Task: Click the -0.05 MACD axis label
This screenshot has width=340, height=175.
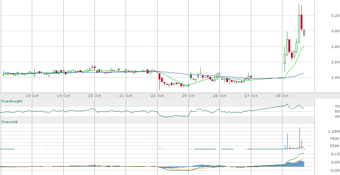Action: 335,170
